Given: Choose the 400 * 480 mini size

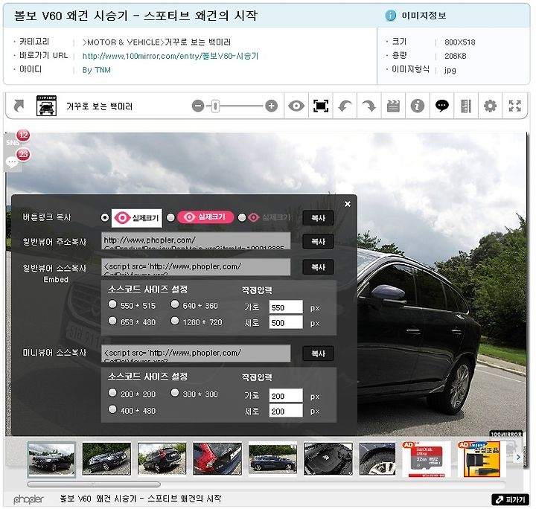Looking at the screenshot, I should pyautogui.click(x=112, y=409).
